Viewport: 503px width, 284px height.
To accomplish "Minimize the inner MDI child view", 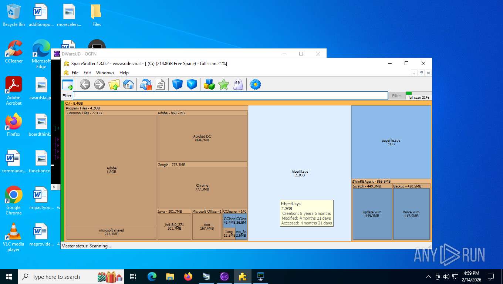I will point(414,73).
